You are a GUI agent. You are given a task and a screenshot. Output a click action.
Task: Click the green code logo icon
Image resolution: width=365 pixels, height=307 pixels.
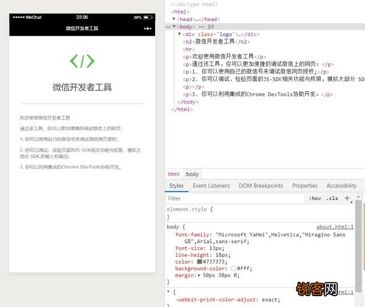pyautogui.click(x=82, y=61)
